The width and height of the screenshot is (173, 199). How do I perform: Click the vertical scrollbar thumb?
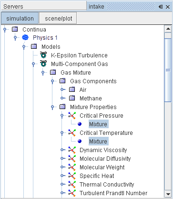[168, 70]
